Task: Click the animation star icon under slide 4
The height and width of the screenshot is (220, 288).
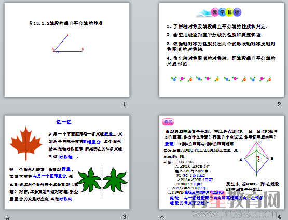Action: (161, 218)
